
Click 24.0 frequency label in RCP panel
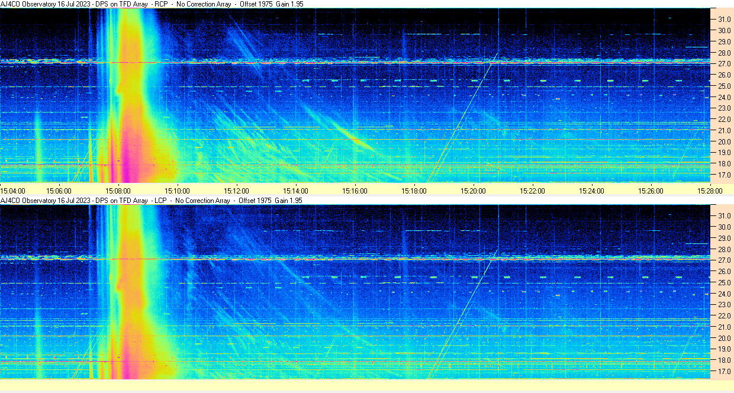(725, 97)
